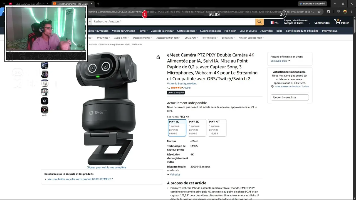This screenshot has height=200, width=356.
Task: Expand Voir plus under product specifications
Action: pyautogui.click(x=174, y=174)
